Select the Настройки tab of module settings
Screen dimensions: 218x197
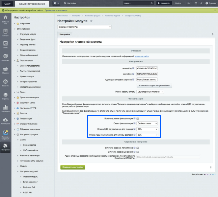(x=65, y=34)
